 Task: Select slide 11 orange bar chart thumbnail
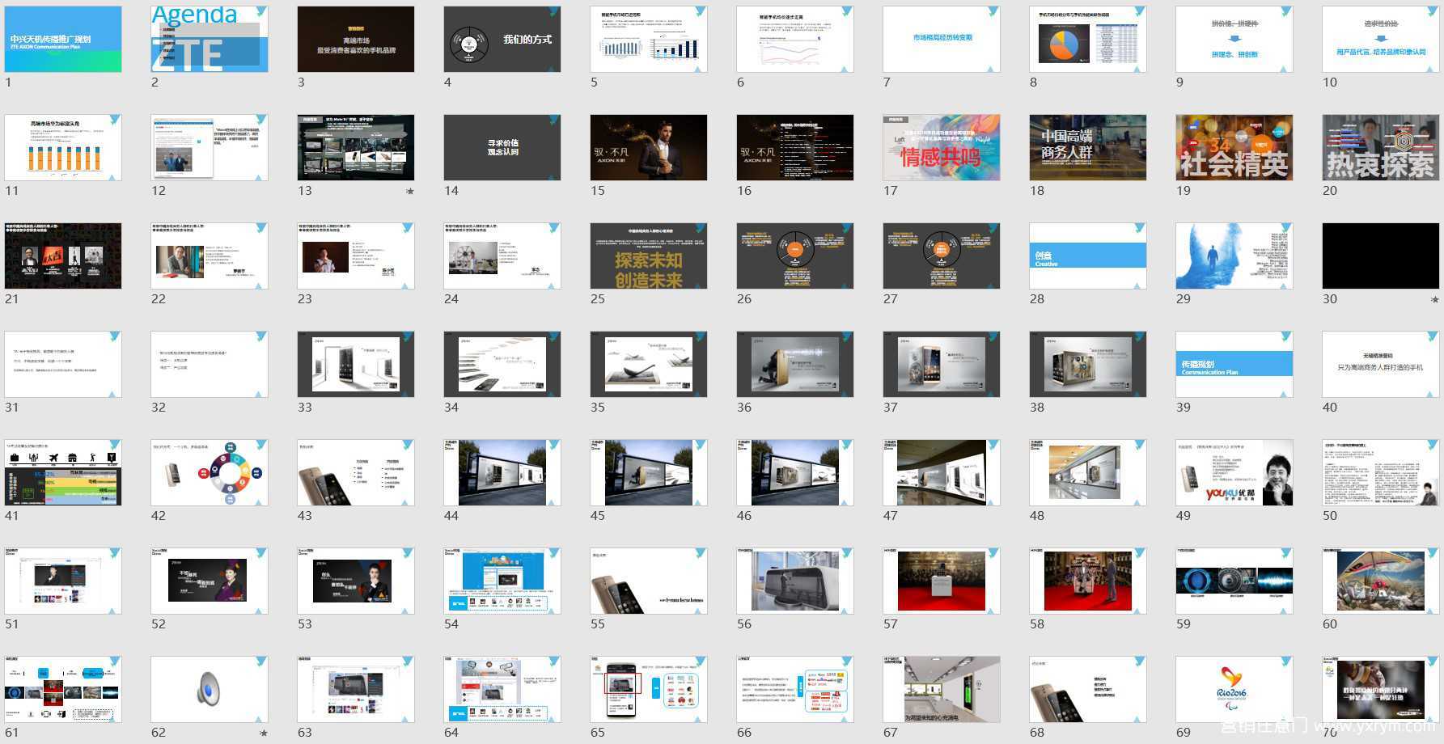[x=63, y=147]
